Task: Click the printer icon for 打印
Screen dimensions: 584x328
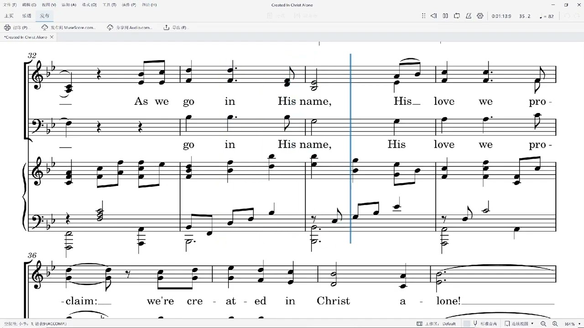Action: coord(7,27)
